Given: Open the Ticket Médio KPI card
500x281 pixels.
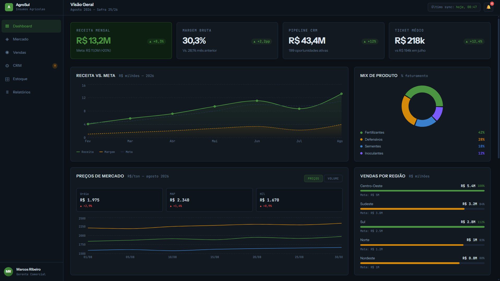Looking at the screenshot, I should click(439, 40).
